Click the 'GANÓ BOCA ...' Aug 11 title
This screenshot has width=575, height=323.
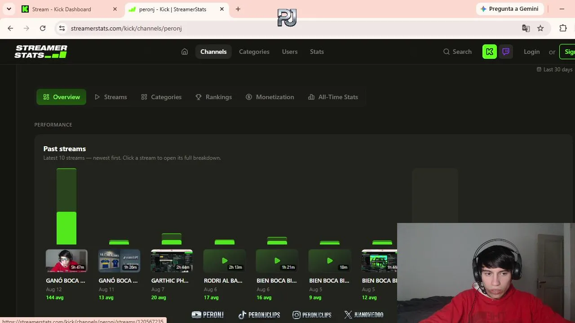point(118,280)
